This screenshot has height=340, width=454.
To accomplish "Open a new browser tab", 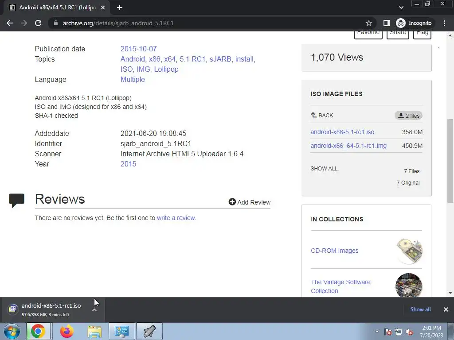I will 120,8.
